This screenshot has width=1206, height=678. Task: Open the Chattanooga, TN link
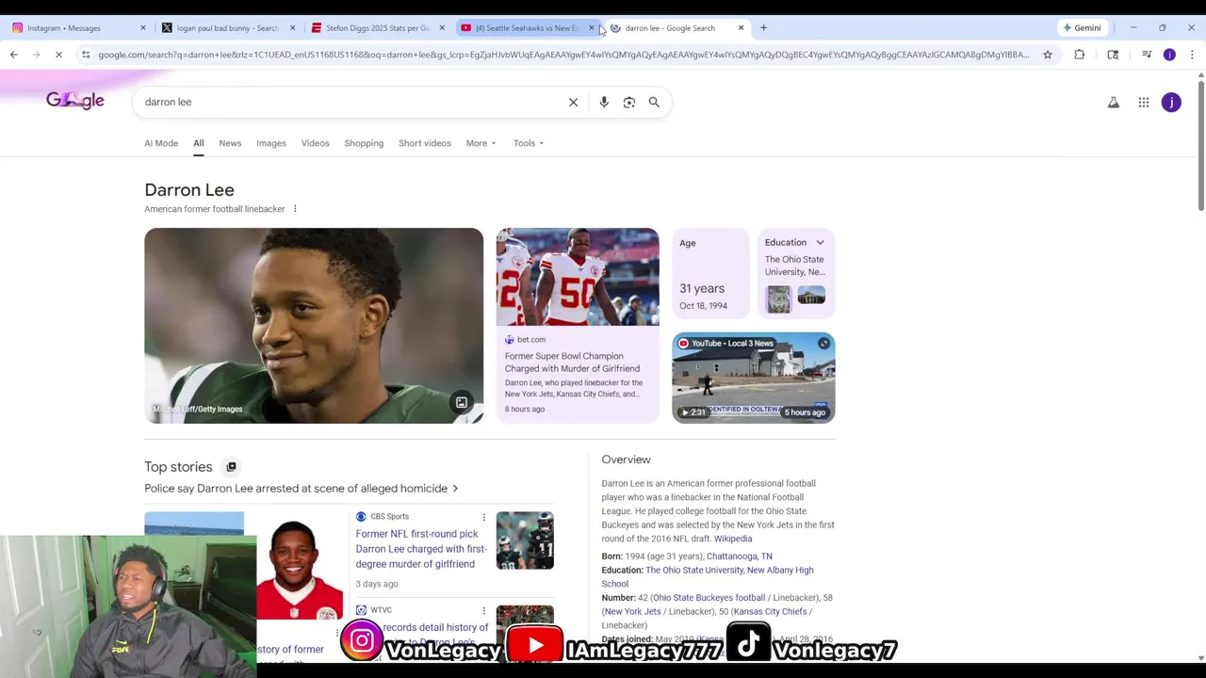pyautogui.click(x=740, y=557)
